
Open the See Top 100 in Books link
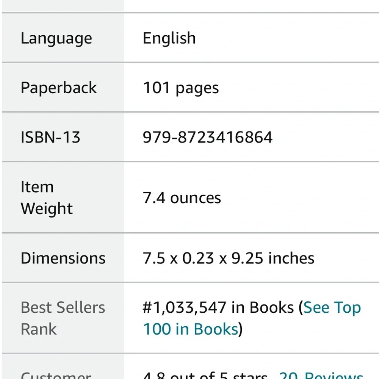coord(252,318)
